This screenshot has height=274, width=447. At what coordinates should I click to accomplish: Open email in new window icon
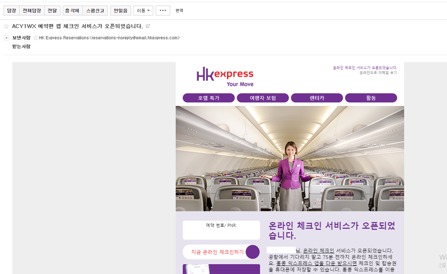click(148, 26)
